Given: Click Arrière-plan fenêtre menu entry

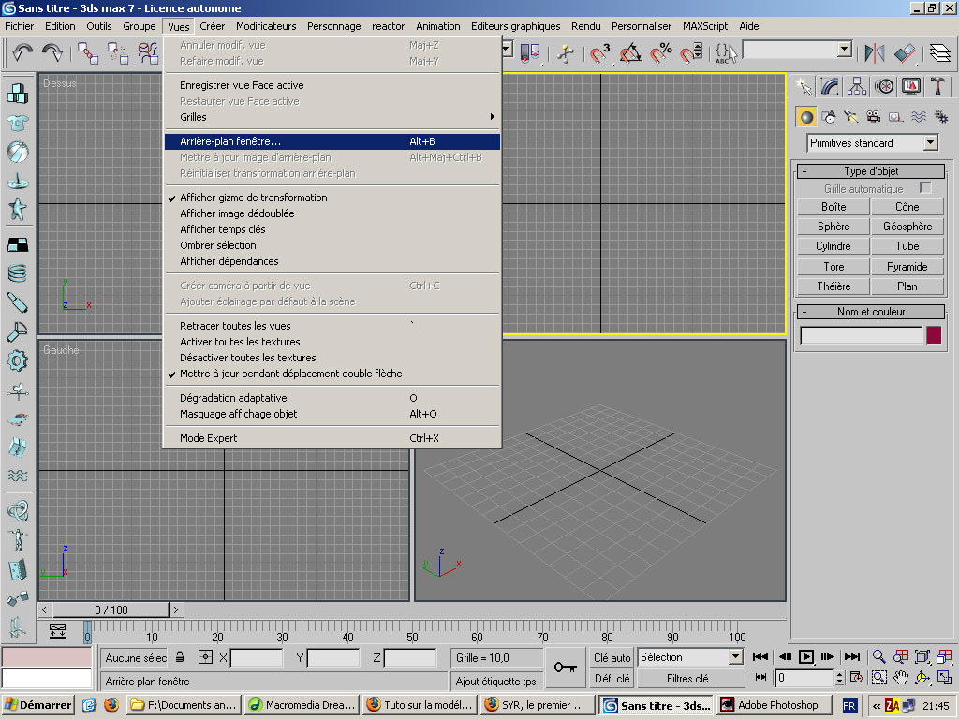Looking at the screenshot, I should 332,141.
